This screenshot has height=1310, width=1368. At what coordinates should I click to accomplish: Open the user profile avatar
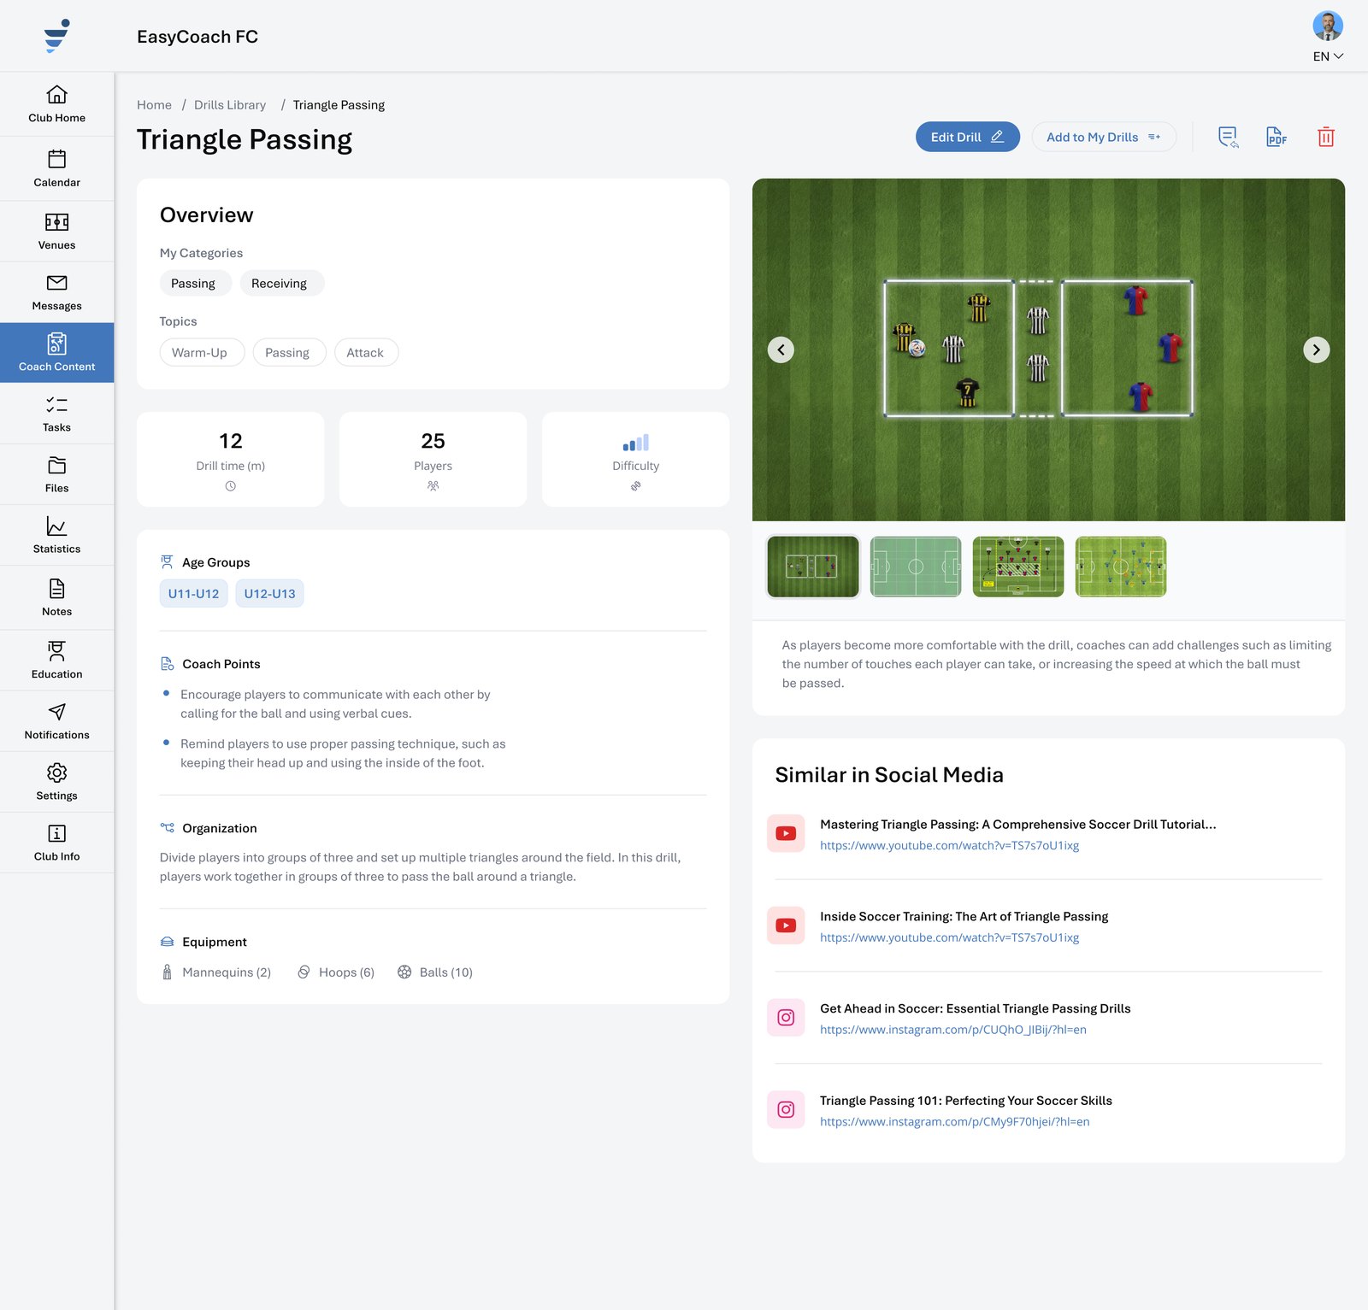point(1328,26)
